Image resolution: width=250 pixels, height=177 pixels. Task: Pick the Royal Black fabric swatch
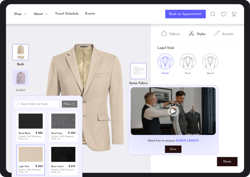click(31, 121)
